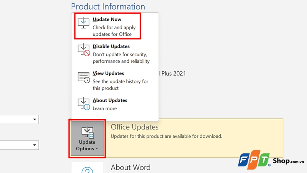Expand the upper left combo box arrow
Viewport: 307px width, 173px height.
(35, 120)
